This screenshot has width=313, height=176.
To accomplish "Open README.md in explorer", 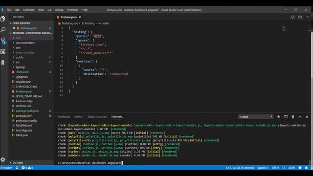I will 24,126.
